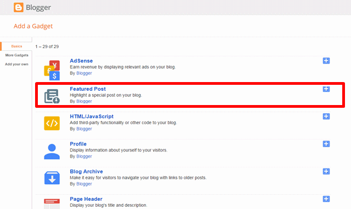Click Blogger author link under Featured Post
Screen dimensions: 351x209
(84, 101)
